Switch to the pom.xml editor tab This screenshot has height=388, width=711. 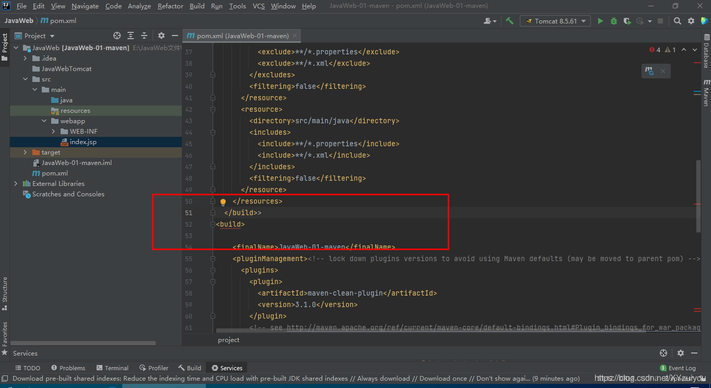point(242,36)
